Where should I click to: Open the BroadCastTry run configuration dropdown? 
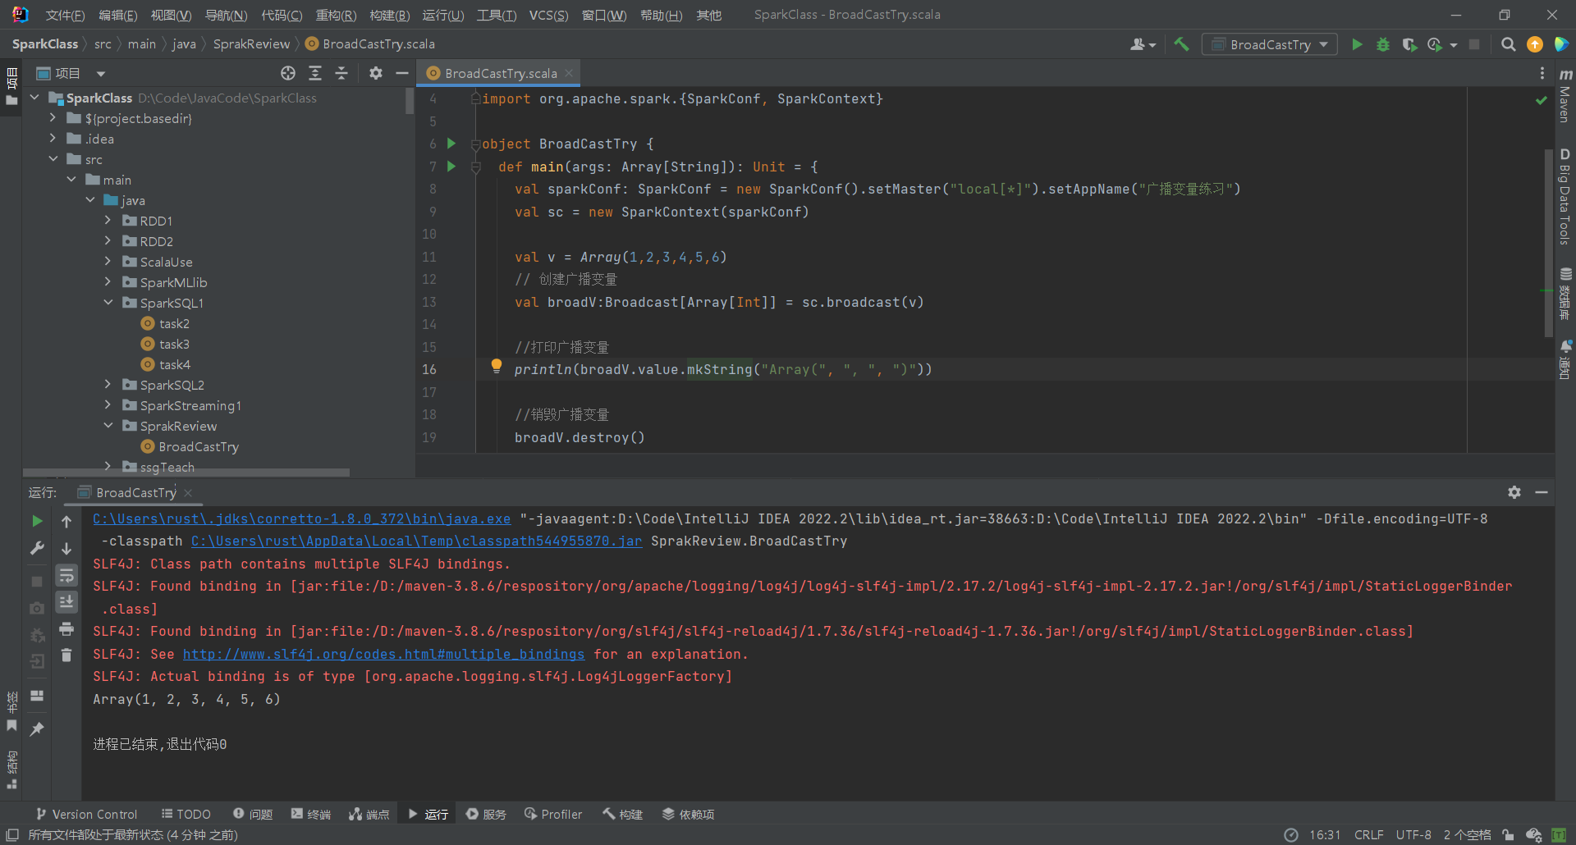[x=1269, y=44]
